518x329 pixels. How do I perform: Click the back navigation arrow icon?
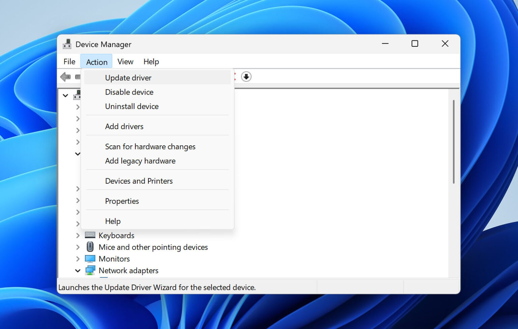pos(65,76)
